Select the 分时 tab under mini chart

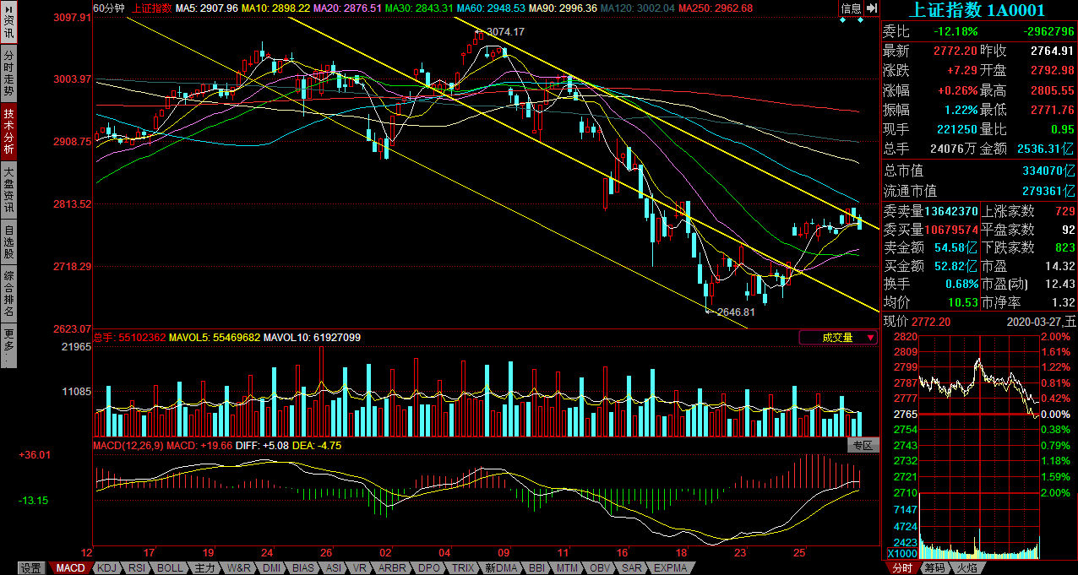[901, 568]
